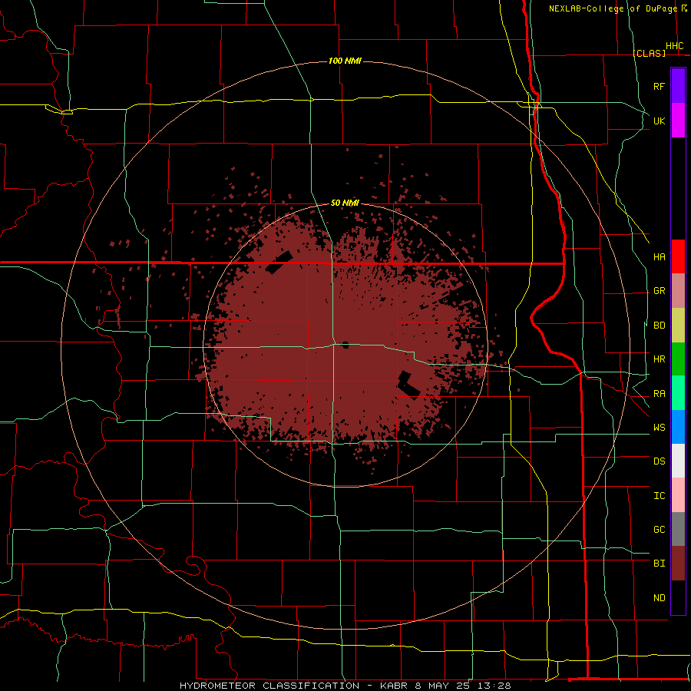This screenshot has height=691, width=691.
Task: Click the 50 NMI range ring label
Action: point(345,203)
